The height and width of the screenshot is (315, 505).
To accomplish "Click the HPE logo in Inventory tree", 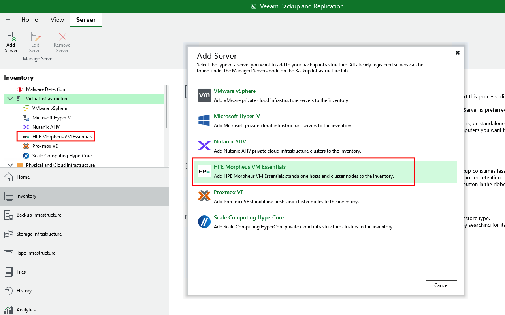I will pyautogui.click(x=26, y=137).
